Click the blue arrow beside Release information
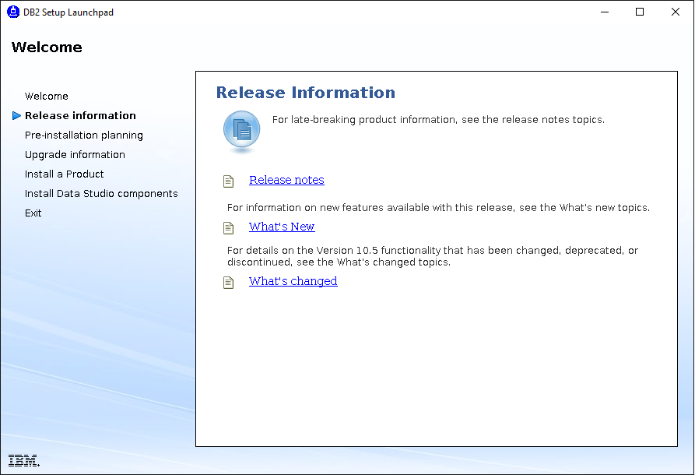Image resolution: width=695 pixels, height=475 pixels. (16, 116)
